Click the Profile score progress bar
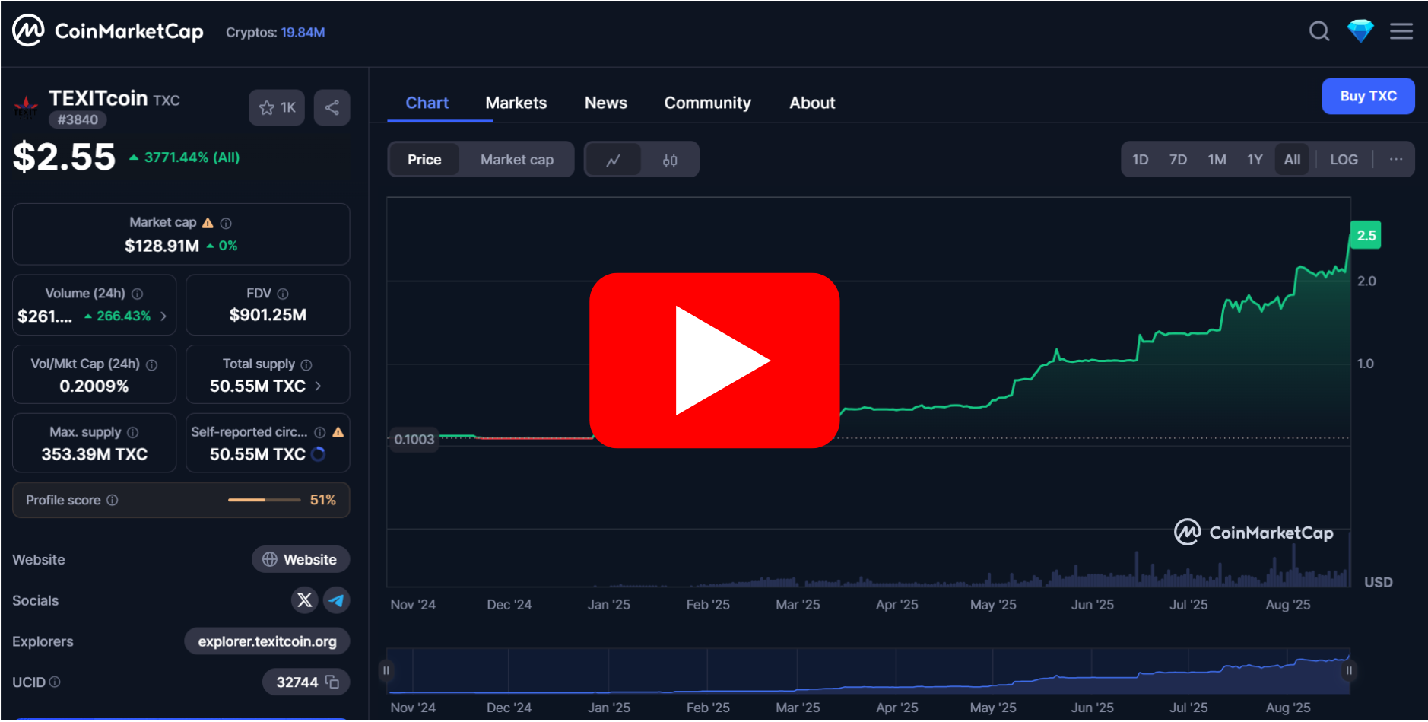Viewport: 1428px width, 722px height. pyautogui.click(x=264, y=500)
